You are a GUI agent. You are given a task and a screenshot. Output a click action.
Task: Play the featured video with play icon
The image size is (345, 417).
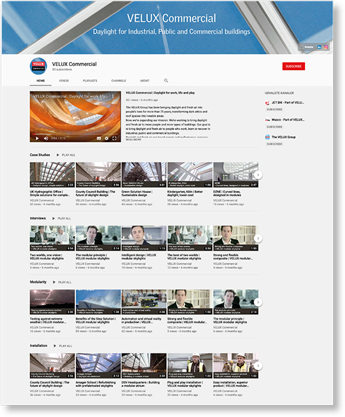(37, 138)
